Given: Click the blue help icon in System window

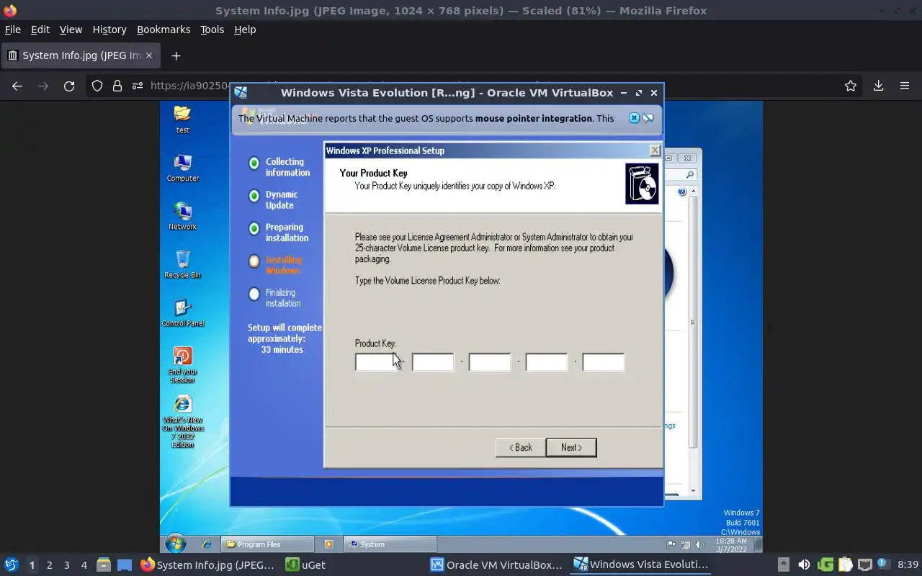Looking at the screenshot, I should 682,192.
